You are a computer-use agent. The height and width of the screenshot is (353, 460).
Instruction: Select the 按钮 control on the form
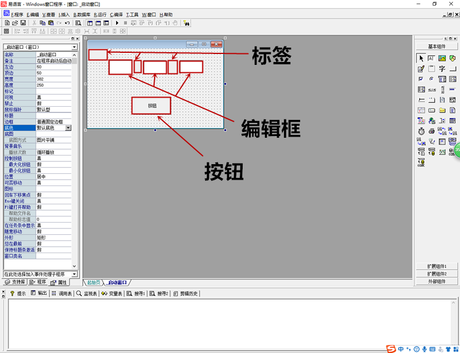tap(151, 106)
